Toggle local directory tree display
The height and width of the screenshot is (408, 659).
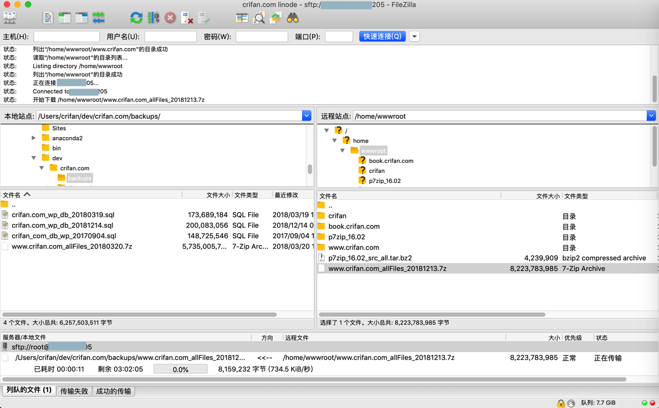pos(65,18)
